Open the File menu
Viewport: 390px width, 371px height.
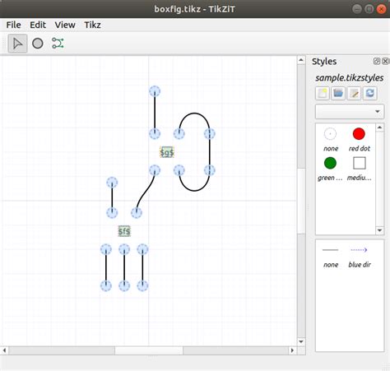click(13, 25)
